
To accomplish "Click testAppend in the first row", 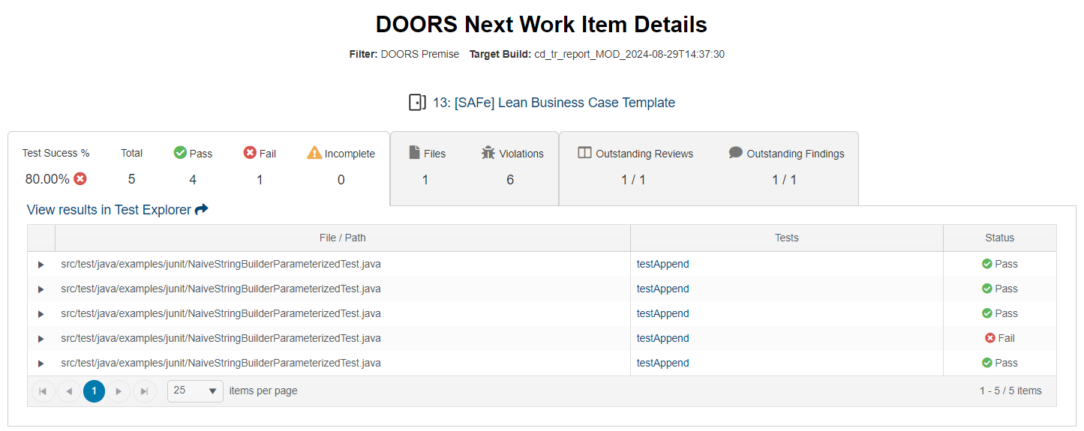I will pos(662,264).
